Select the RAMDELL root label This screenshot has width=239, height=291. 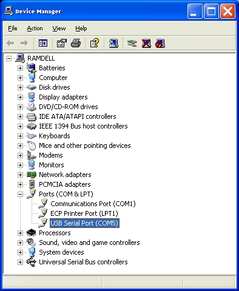41,58
